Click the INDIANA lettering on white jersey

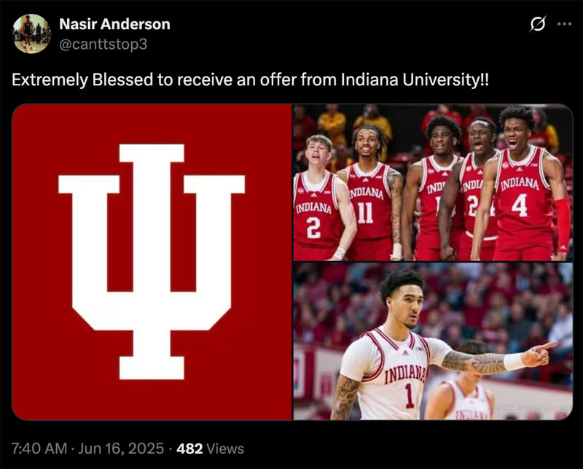tap(405, 373)
